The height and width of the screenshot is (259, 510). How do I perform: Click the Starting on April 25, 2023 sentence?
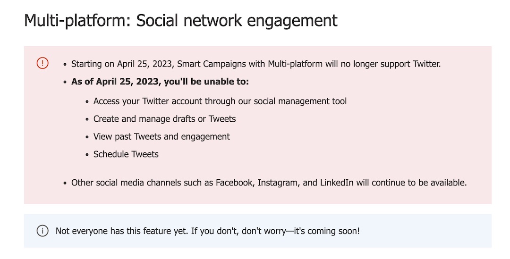[256, 64]
